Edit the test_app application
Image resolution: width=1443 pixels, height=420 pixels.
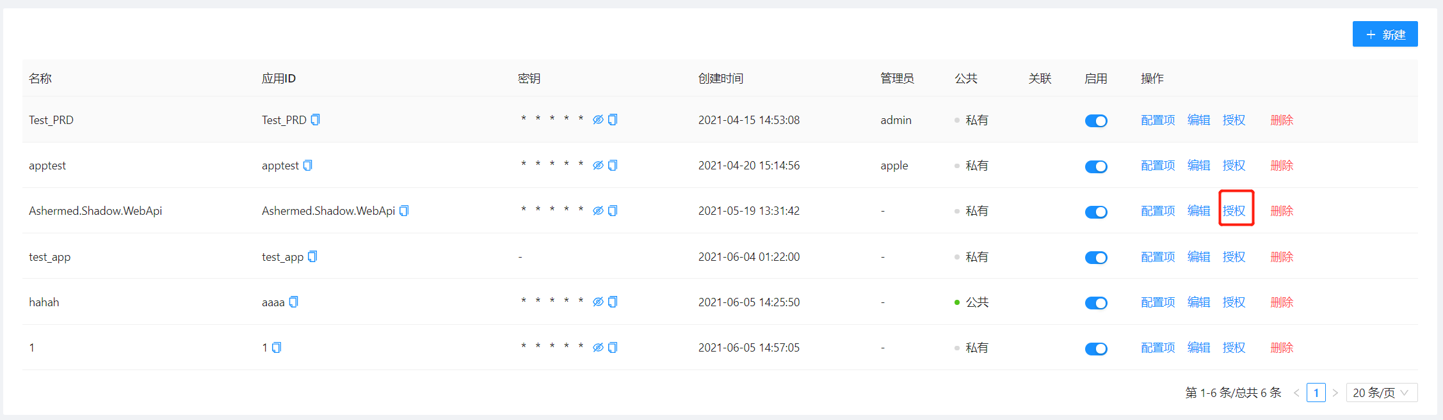pyautogui.click(x=1198, y=256)
